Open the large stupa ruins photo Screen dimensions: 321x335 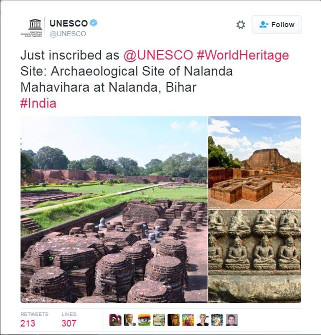[114, 209]
